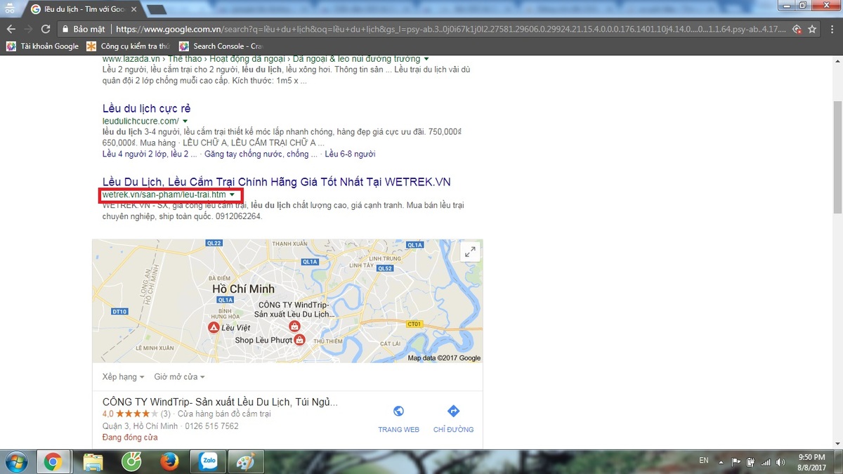Click the EN language indicator in tray

[x=704, y=461]
